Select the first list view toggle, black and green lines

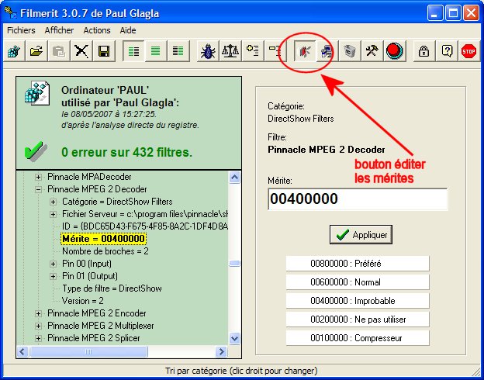[133, 51]
